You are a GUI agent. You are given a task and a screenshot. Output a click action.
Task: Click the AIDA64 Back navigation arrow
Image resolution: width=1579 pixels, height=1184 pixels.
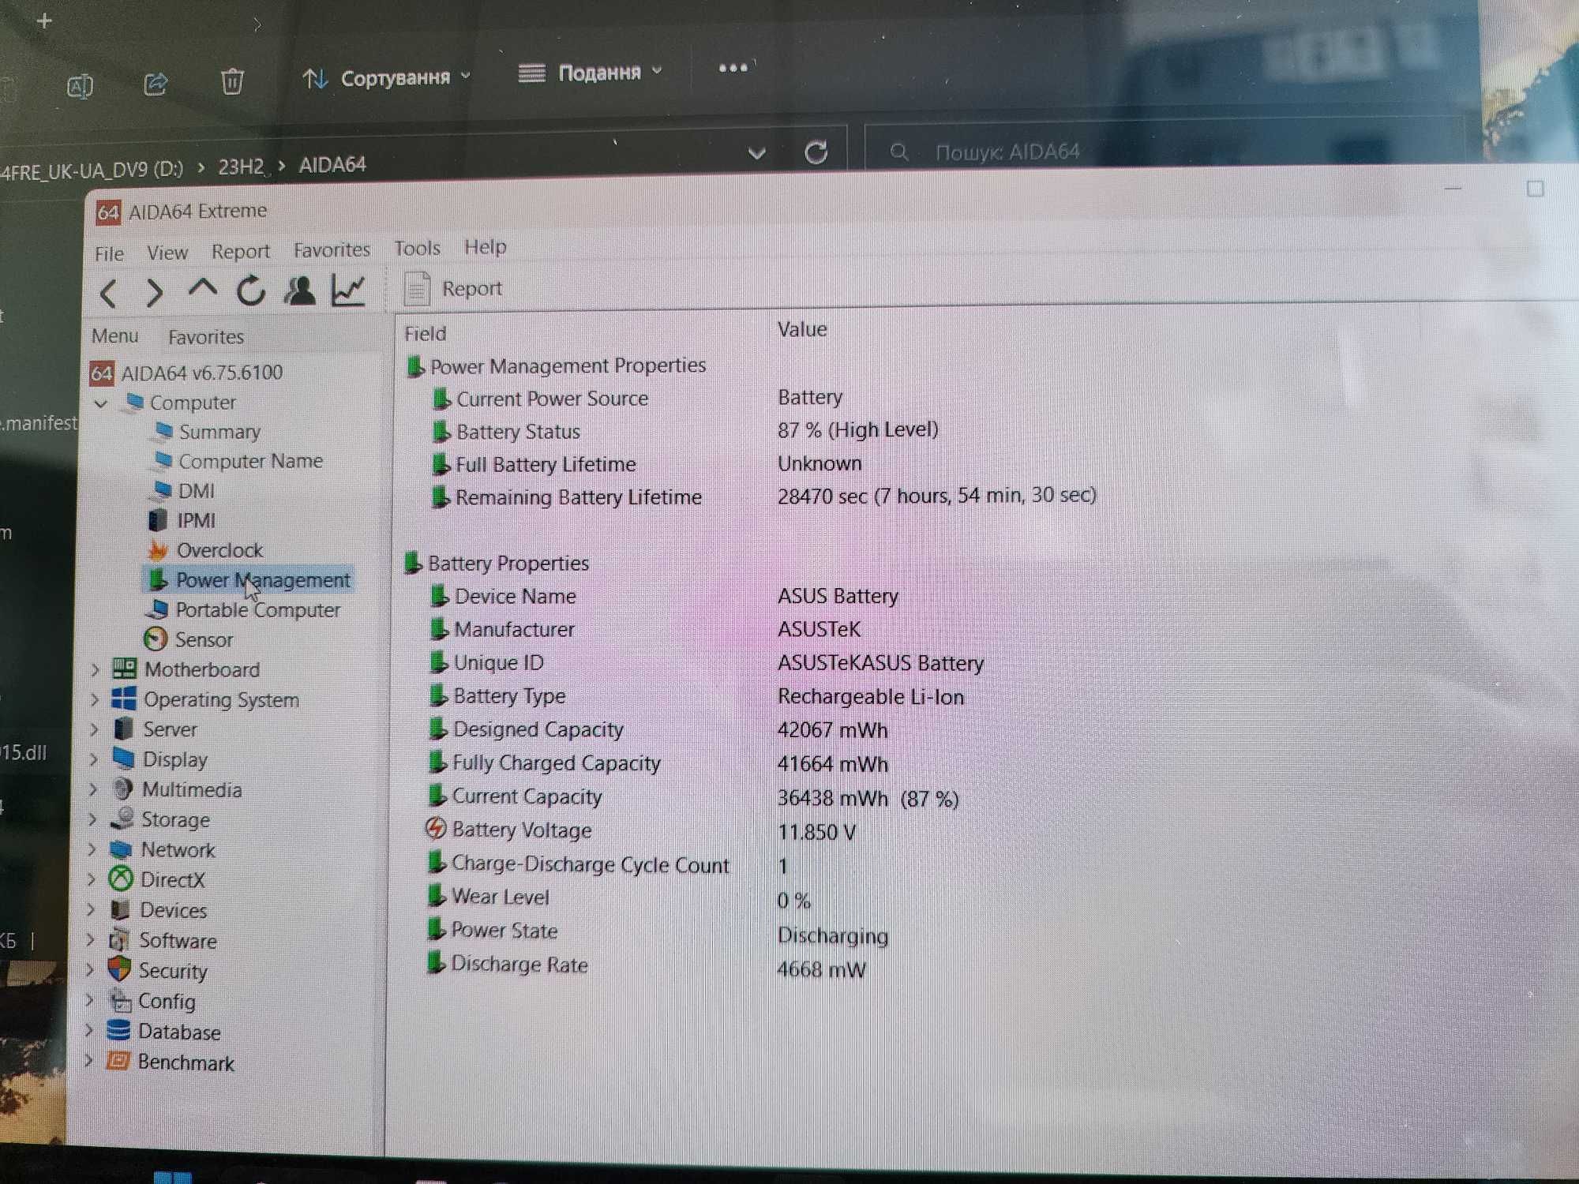[x=109, y=294]
